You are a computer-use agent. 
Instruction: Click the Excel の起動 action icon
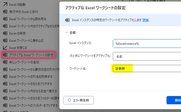[x=5, y=5]
